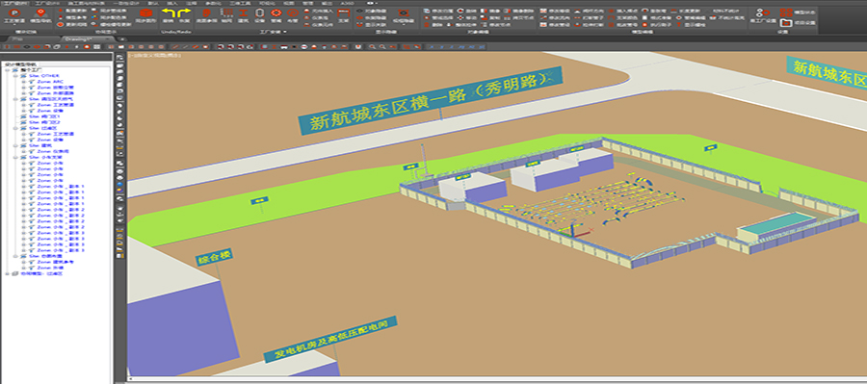
Task: Click the top icon in vertical view toolbar
Action: tap(120, 57)
